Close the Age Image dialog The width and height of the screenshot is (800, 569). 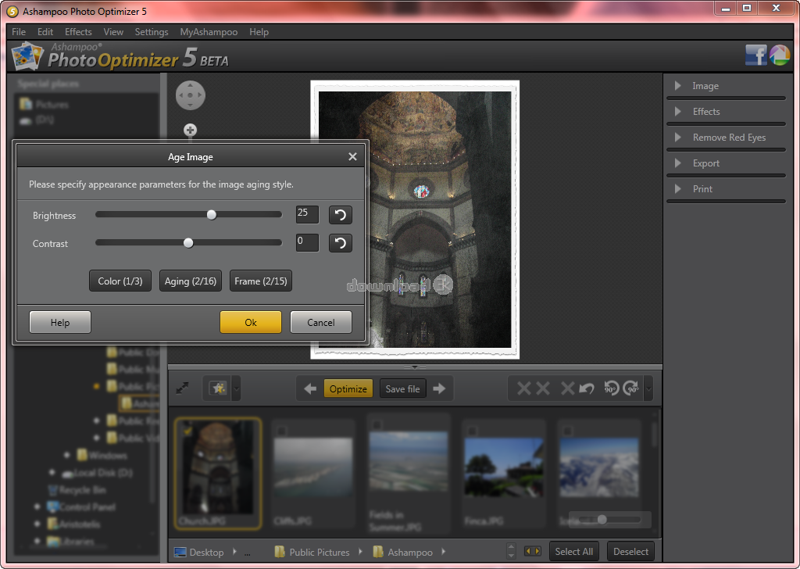(352, 156)
